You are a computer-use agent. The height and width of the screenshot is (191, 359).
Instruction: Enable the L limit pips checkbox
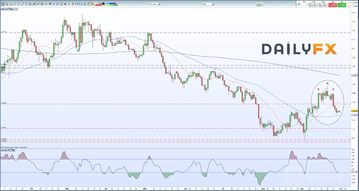click(348, 6)
